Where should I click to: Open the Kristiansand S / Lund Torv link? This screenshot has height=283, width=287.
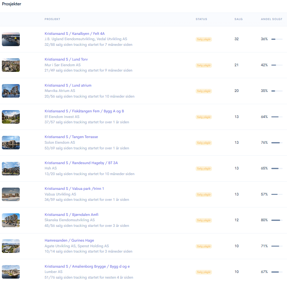coord(66,59)
